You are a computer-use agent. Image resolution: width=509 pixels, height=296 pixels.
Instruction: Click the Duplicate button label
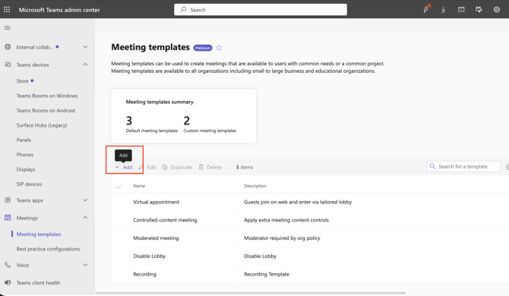click(x=181, y=167)
